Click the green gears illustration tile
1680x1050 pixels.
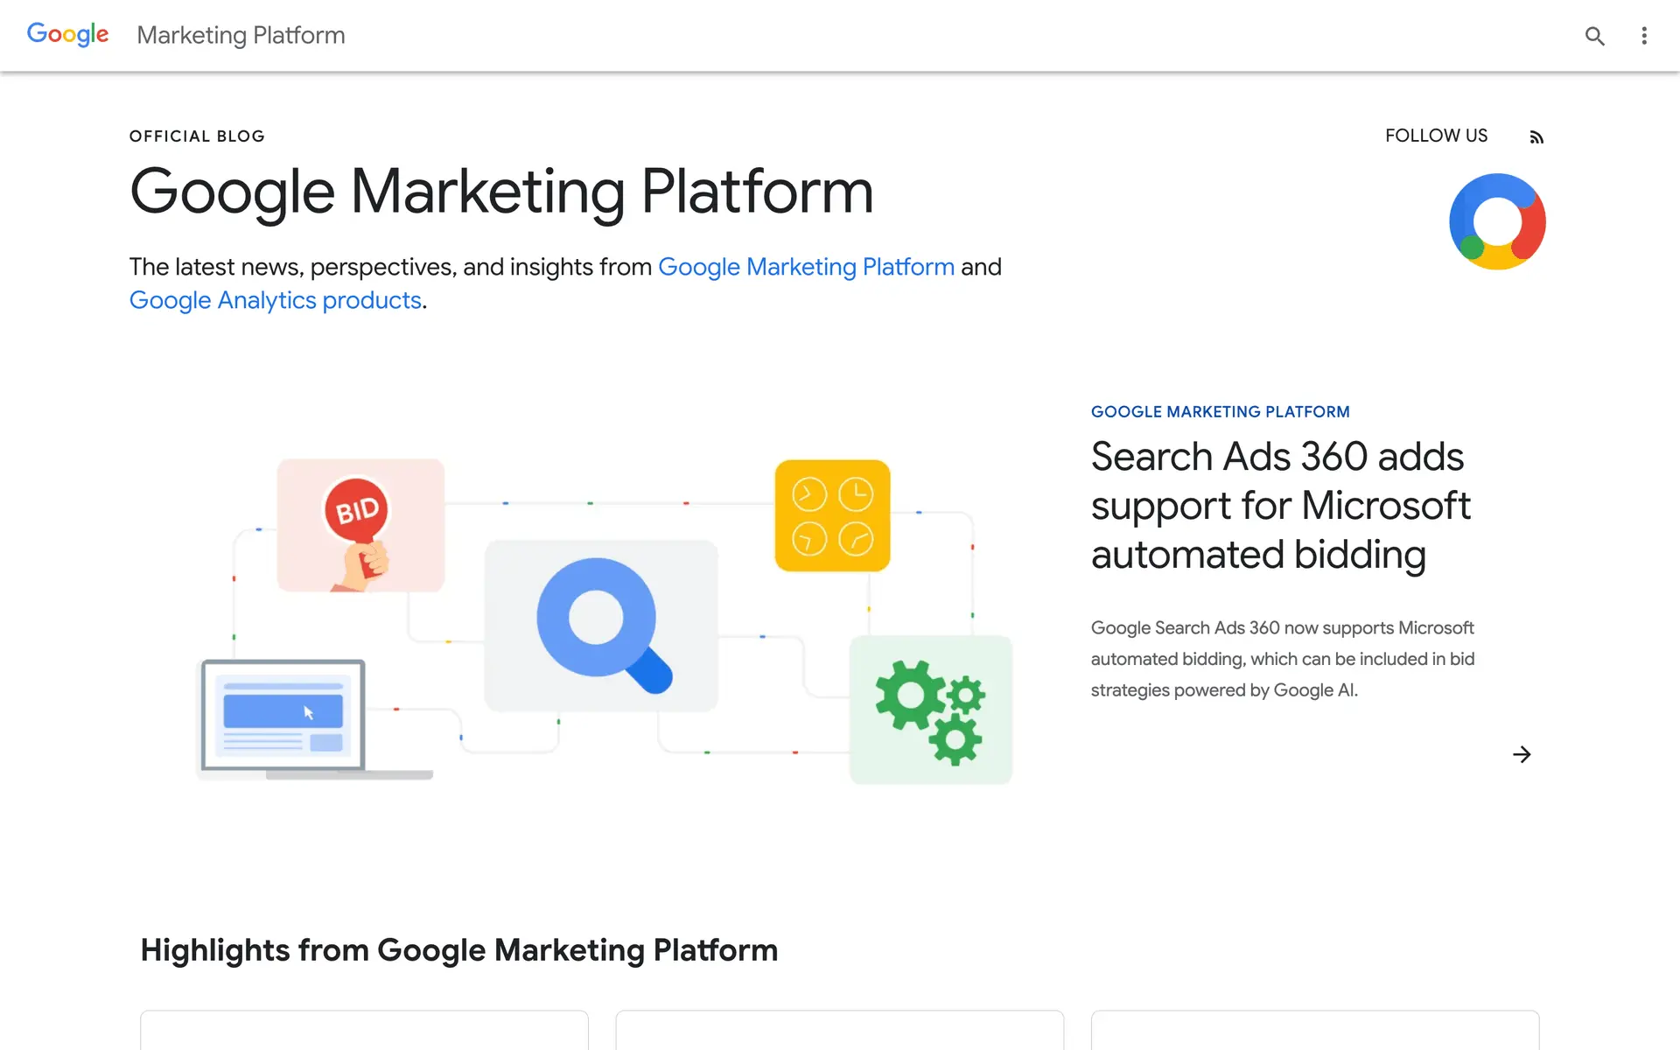pyautogui.click(x=931, y=710)
